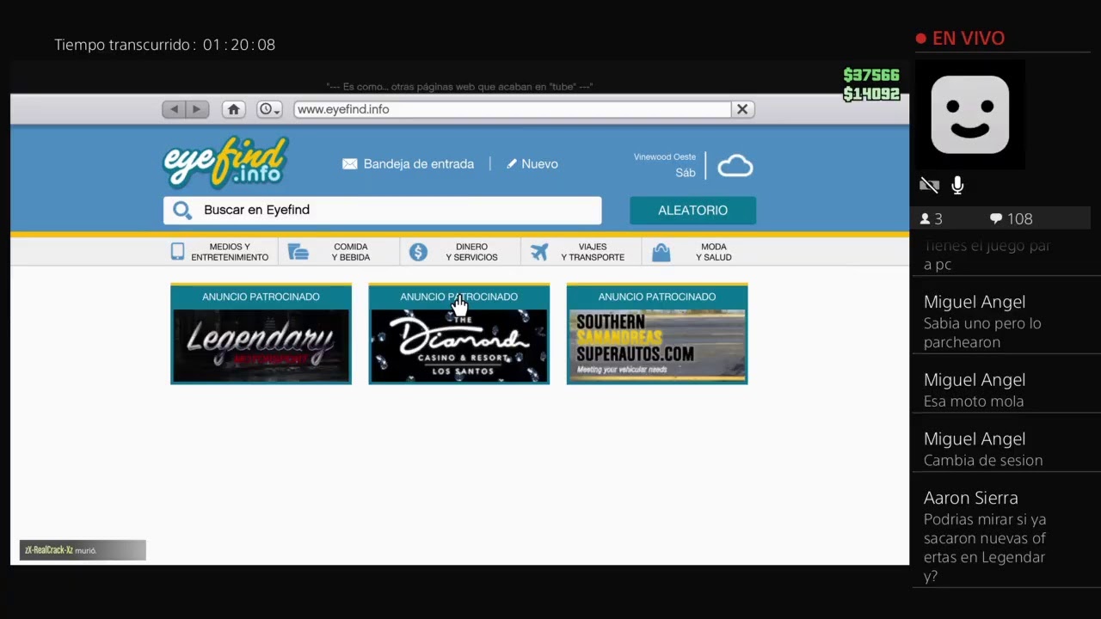Select the Dinero y Servicios dollar icon
1101x619 pixels.
[418, 252]
